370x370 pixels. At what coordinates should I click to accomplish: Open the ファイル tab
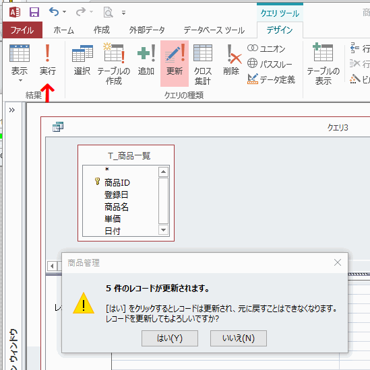pyautogui.click(x=22, y=30)
